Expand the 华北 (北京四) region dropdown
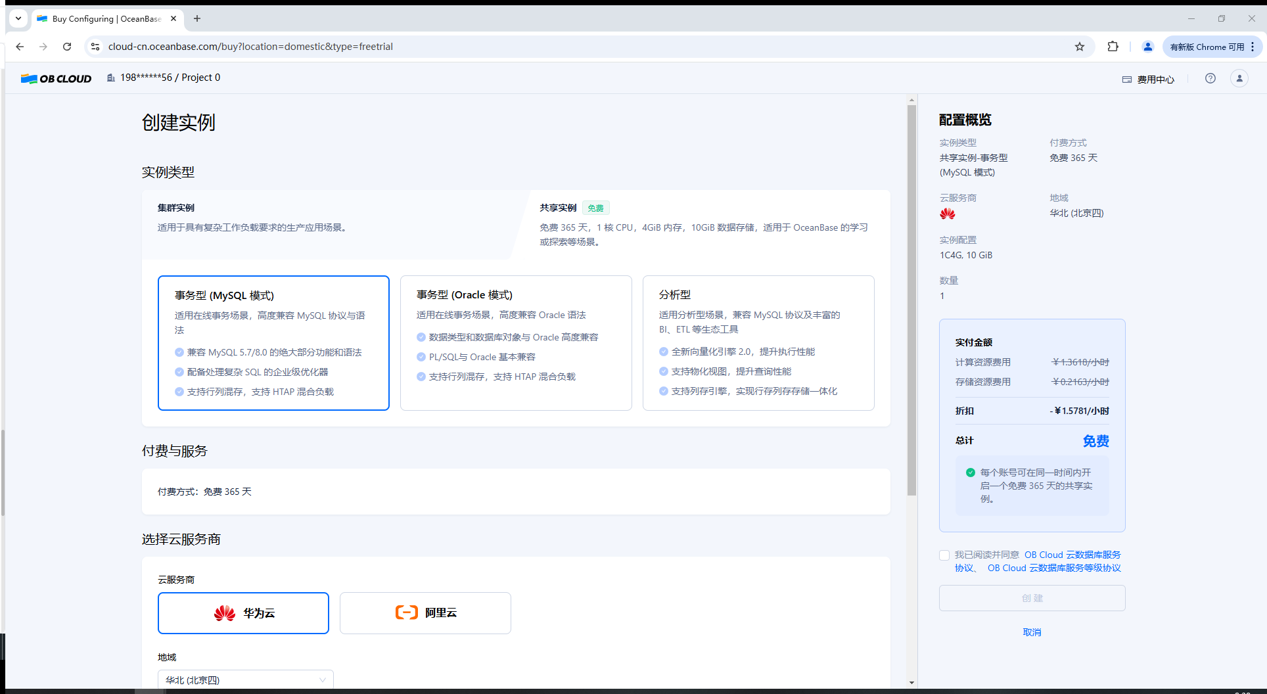The image size is (1267, 694). point(245,680)
